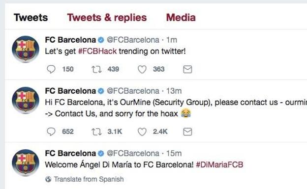Reply to the #FCBHack trending tweet

click(51, 69)
